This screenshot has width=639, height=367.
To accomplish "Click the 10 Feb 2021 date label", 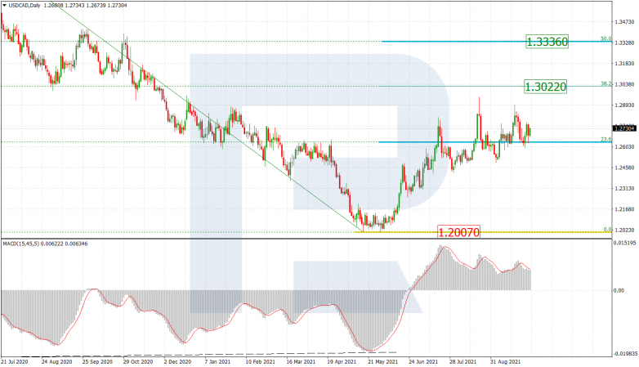I will 260,362.
